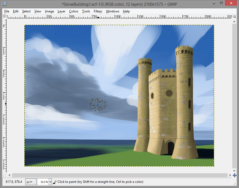239x188 pixels.
Task: Click the paintbrush icon in the status bar
Action: 54,182
